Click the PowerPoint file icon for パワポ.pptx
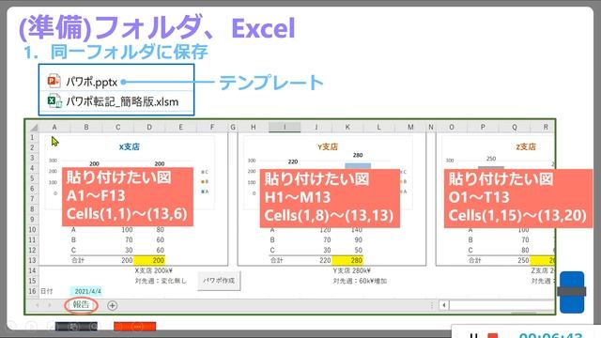The image size is (601, 338). point(54,81)
